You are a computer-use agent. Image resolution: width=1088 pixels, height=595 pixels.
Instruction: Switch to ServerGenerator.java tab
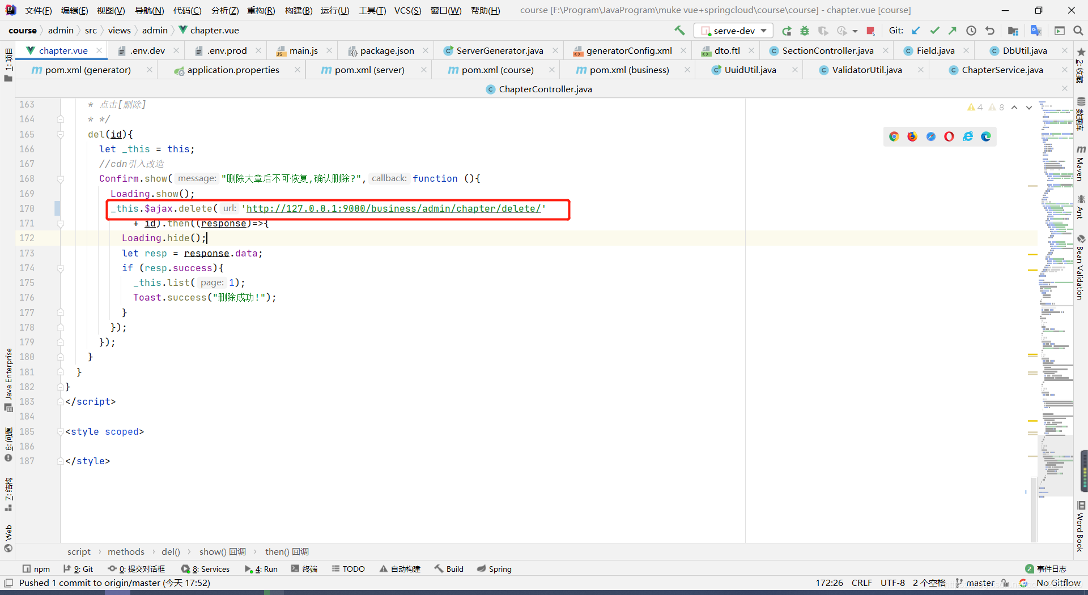(x=499, y=50)
